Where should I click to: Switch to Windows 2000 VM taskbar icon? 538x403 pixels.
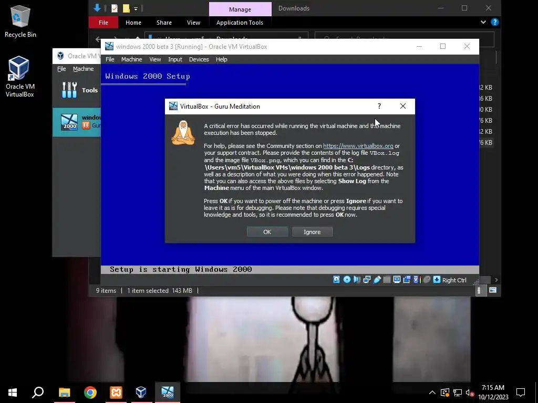(x=168, y=393)
